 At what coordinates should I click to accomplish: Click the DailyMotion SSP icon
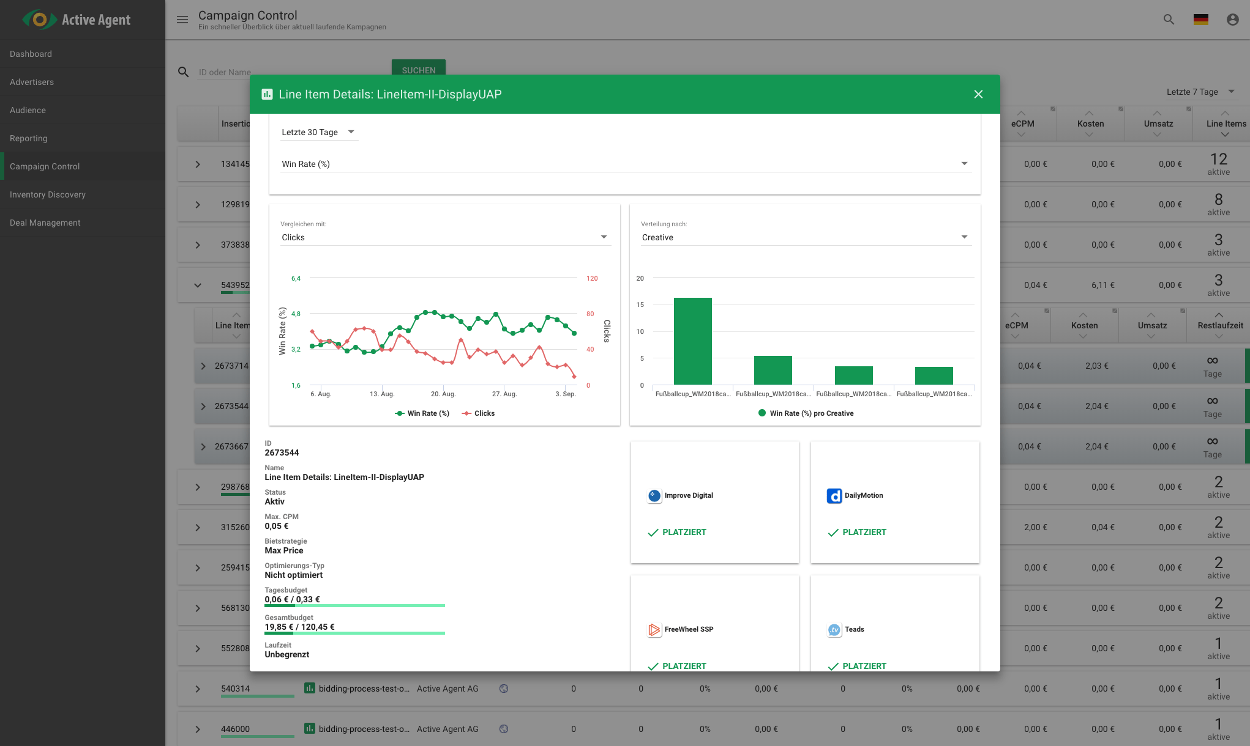click(x=834, y=496)
